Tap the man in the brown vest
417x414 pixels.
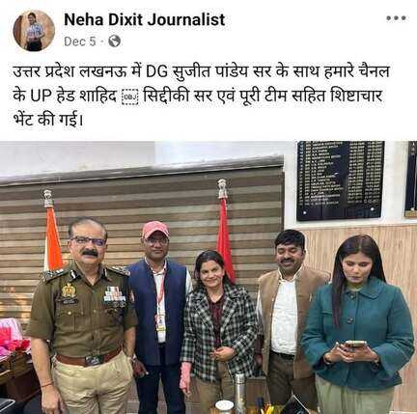[x=288, y=316]
